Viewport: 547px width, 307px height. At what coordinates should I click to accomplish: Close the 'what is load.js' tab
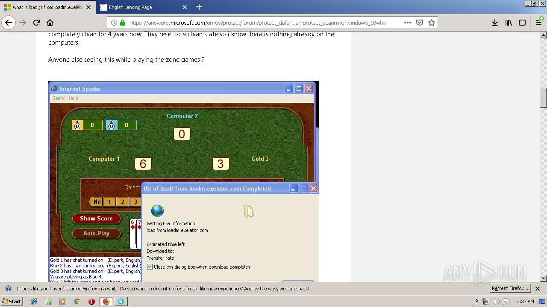(x=88, y=7)
